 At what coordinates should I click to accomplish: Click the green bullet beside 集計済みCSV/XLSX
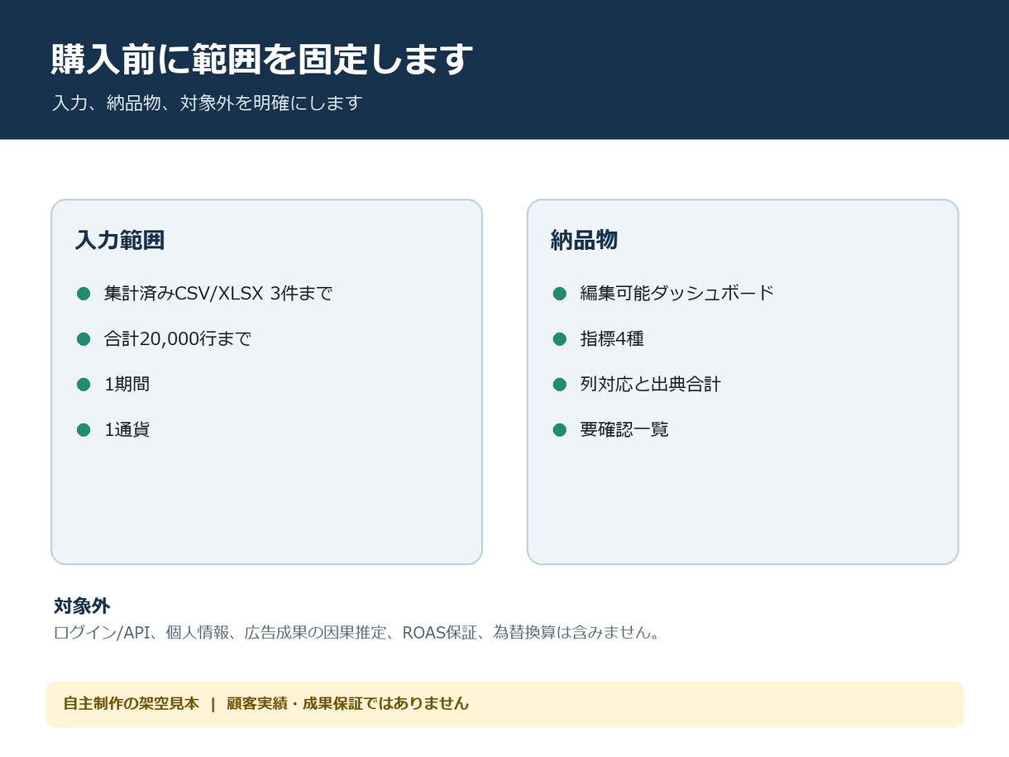[84, 294]
